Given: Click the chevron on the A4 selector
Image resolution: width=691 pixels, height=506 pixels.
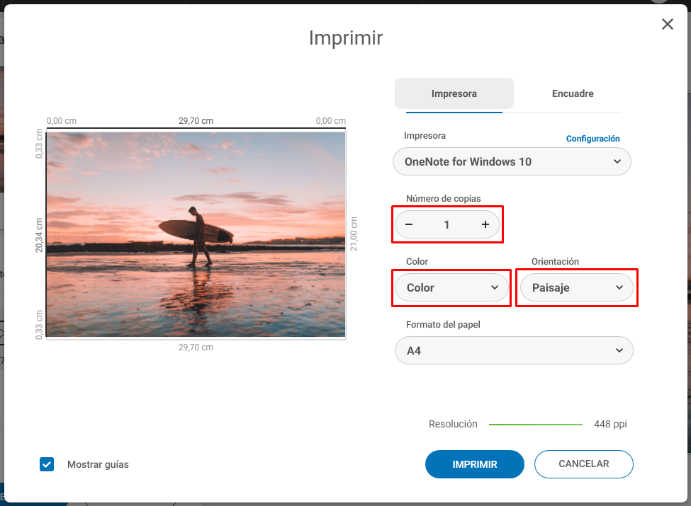Looking at the screenshot, I should [619, 350].
